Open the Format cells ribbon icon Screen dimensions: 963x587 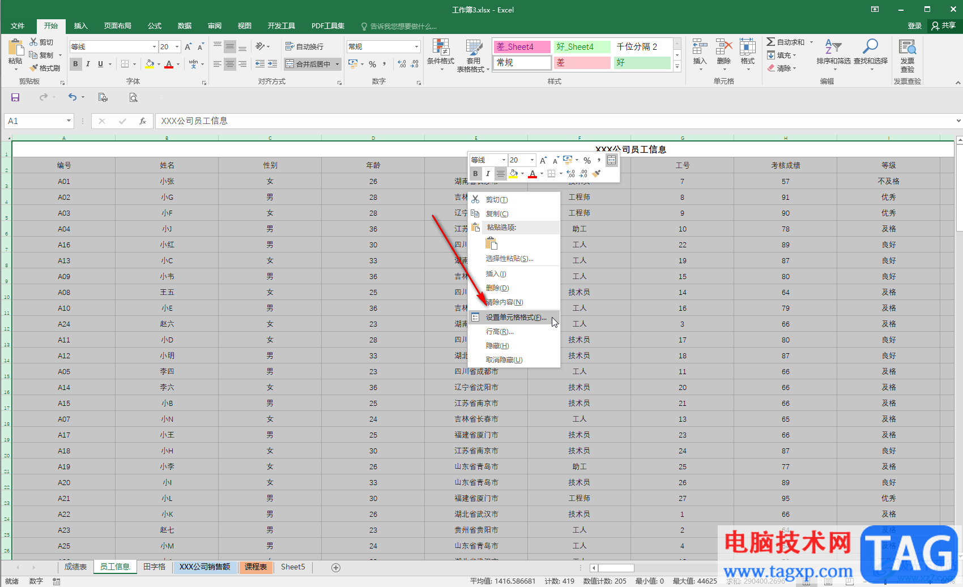click(x=748, y=47)
